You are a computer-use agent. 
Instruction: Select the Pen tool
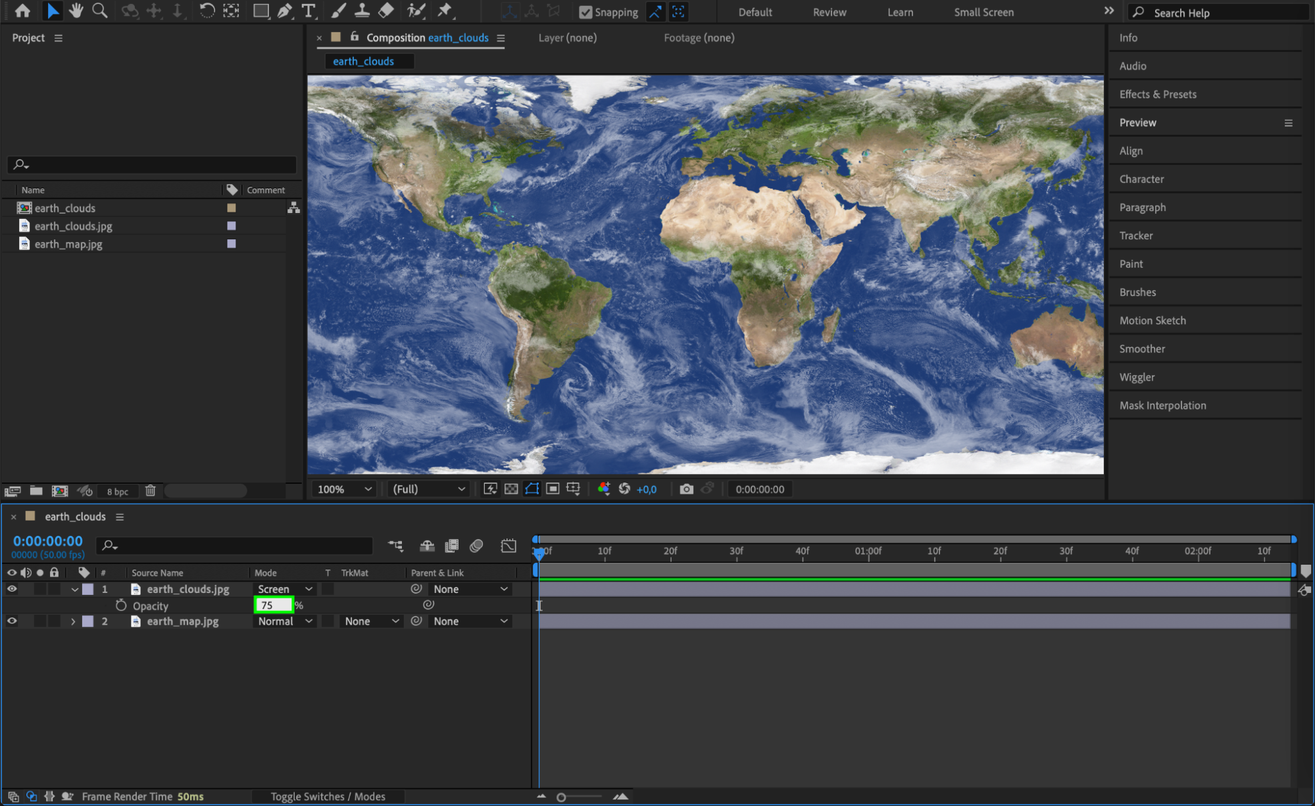tap(285, 11)
